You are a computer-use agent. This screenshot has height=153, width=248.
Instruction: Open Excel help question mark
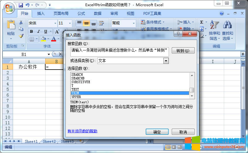click(222, 13)
